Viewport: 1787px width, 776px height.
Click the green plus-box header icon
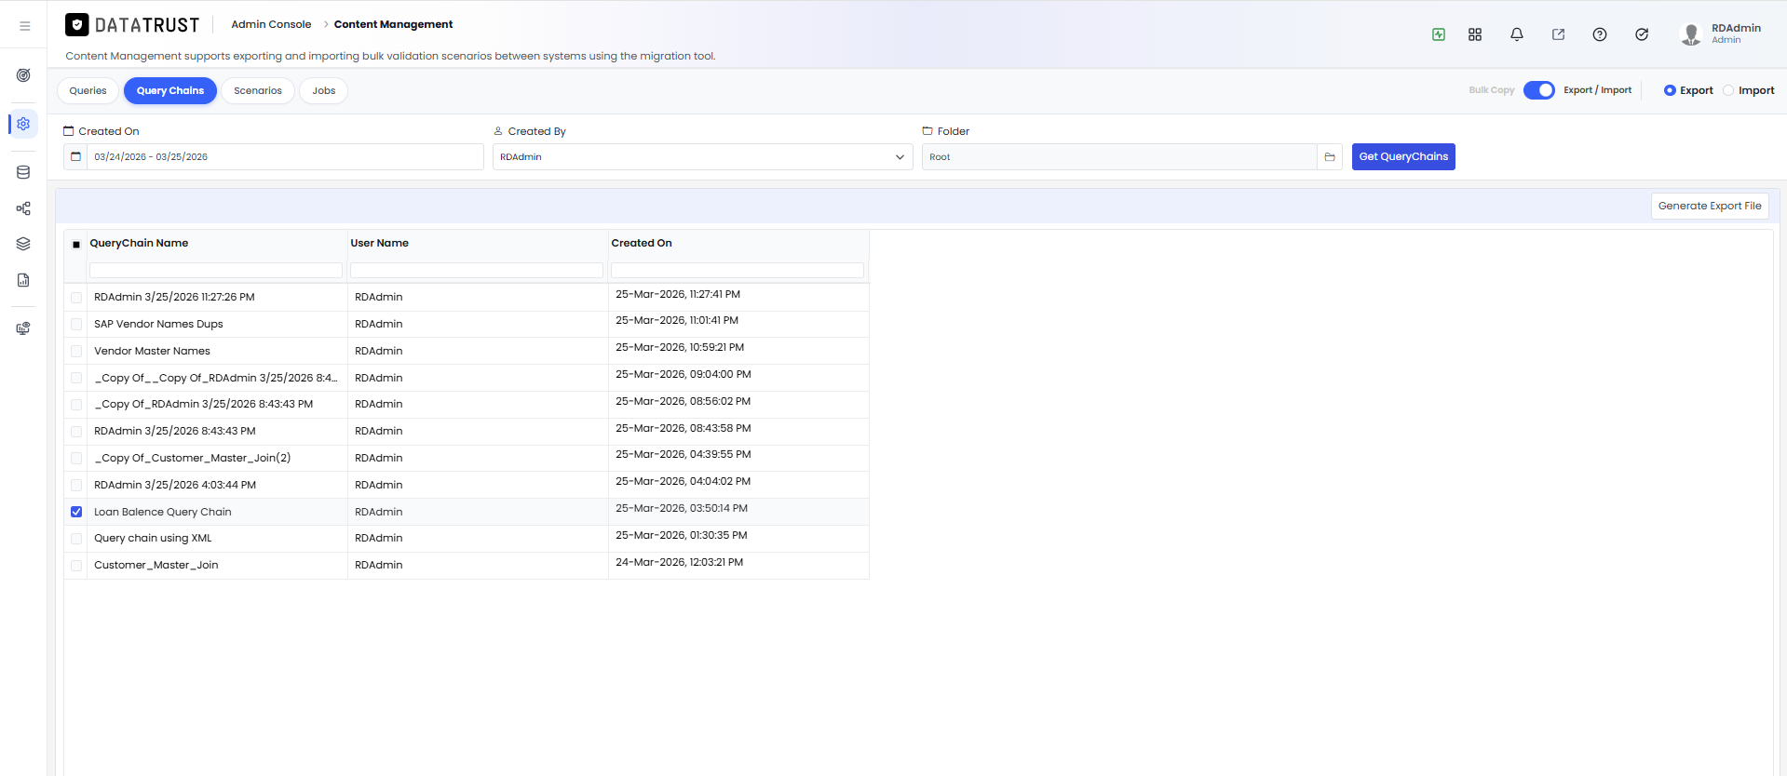[1439, 34]
